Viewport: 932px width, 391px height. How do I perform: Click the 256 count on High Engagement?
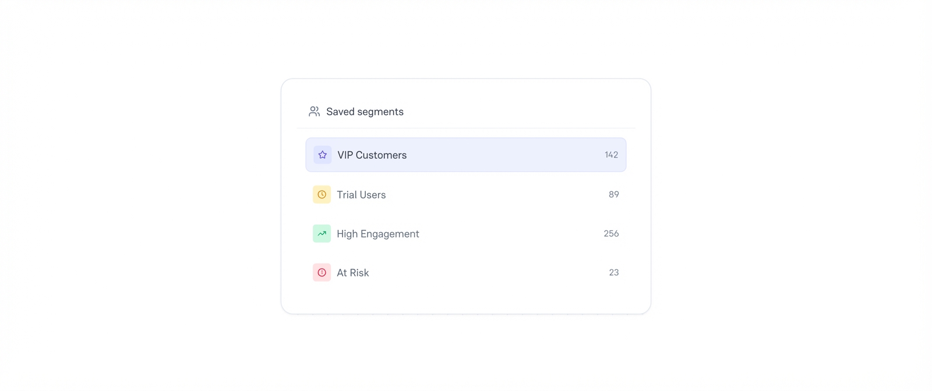611,233
